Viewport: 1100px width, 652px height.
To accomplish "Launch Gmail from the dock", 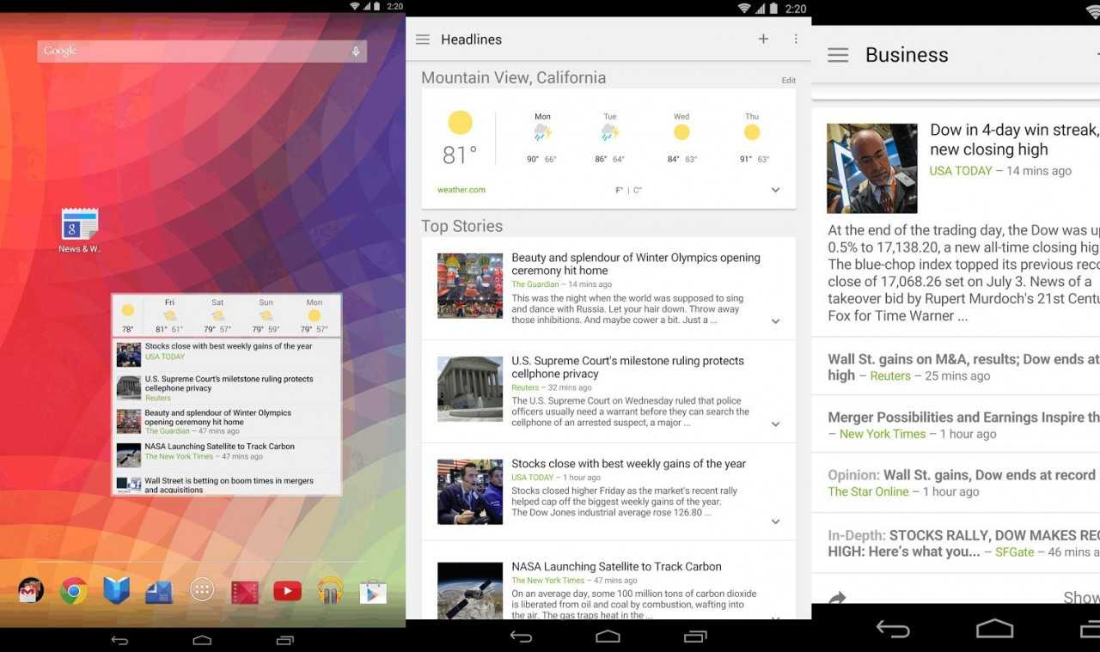I will (30, 590).
